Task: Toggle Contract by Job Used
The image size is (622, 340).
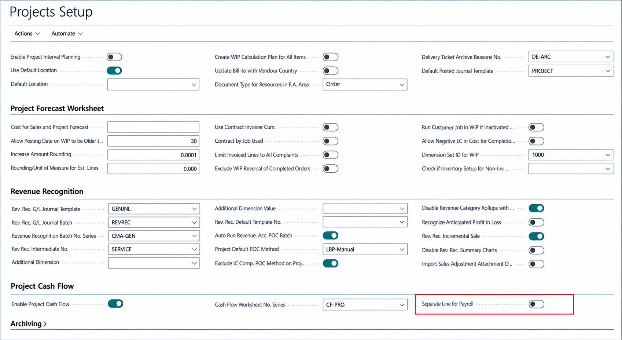Action: pyautogui.click(x=330, y=141)
